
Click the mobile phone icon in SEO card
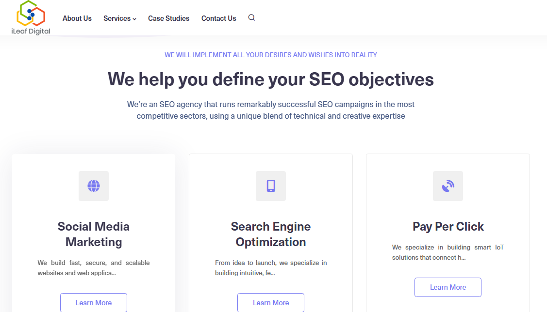coord(271,186)
